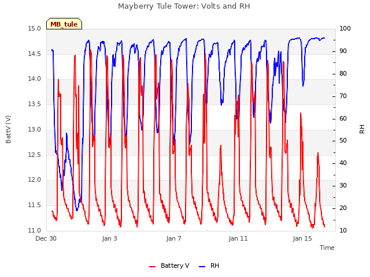Click the RH right axis label
370x277 pixels.
pos(362,129)
